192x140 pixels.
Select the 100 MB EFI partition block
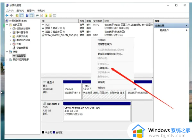coord(72,91)
